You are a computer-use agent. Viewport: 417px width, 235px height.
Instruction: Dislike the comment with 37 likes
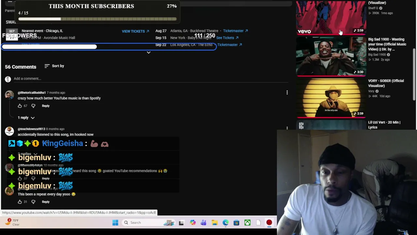click(x=33, y=179)
